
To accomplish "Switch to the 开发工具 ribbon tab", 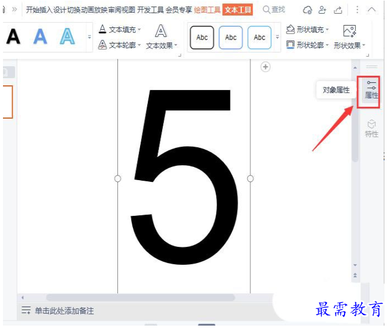I will [x=150, y=10].
